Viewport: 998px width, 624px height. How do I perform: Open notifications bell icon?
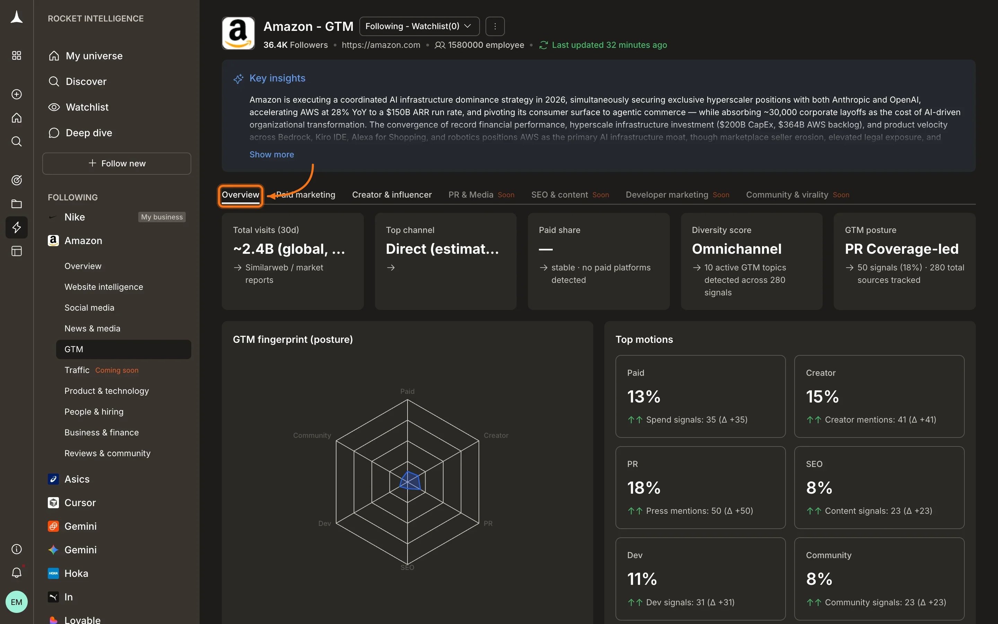[17, 572]
